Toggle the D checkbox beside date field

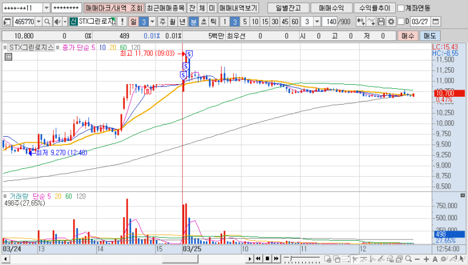(x=401, y=22)
